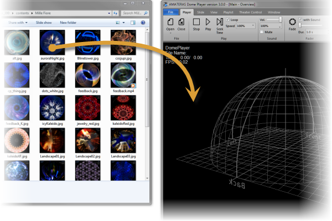Viewport: 332px width, 221px height.
Task: Click the Close file icon in Dome Player
Action: coord(181,22)
